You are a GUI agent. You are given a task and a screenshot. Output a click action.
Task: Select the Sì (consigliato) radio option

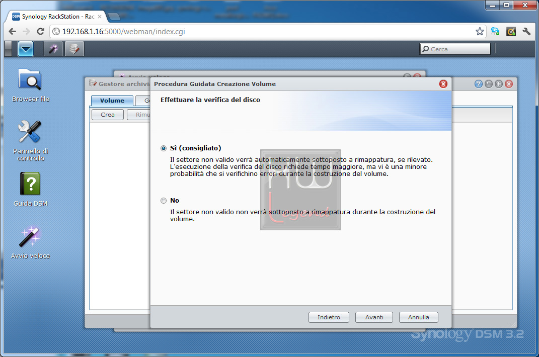164,148
